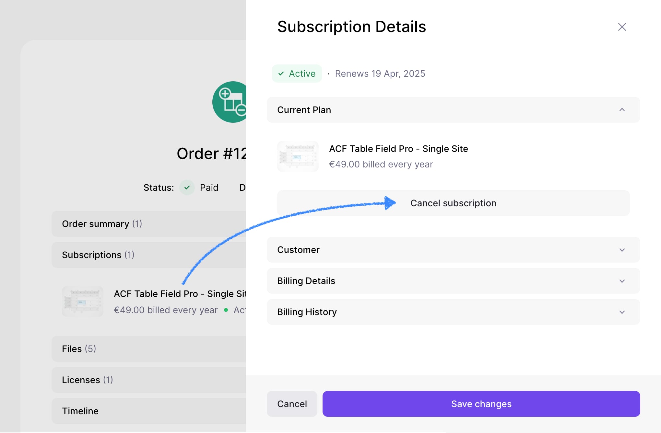Open product thumbnail under Subscriptions
The width and height of the screenshot is (661, 433).
(83, 302)
